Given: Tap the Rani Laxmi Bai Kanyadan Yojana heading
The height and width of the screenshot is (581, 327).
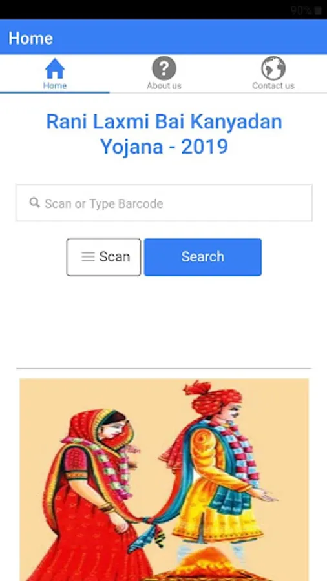Looking at the screenshot, I should (164, 134).
